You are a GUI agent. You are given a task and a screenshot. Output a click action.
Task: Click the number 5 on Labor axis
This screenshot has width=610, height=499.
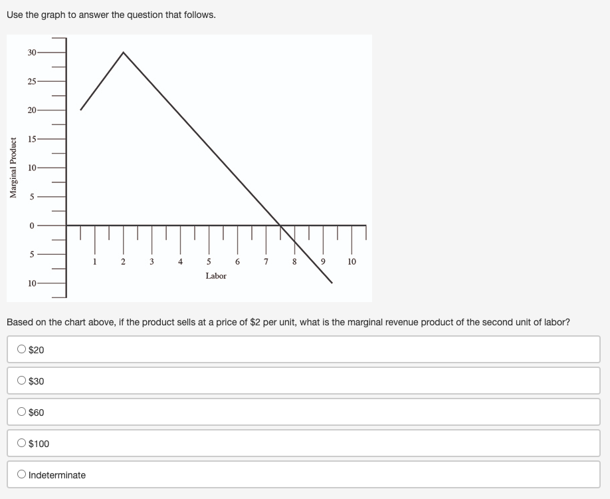pos(208,261)
